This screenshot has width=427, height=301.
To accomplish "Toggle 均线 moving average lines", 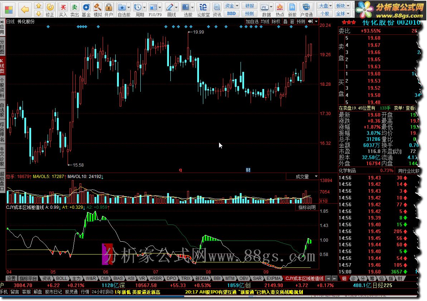I will tap(265, 21).
